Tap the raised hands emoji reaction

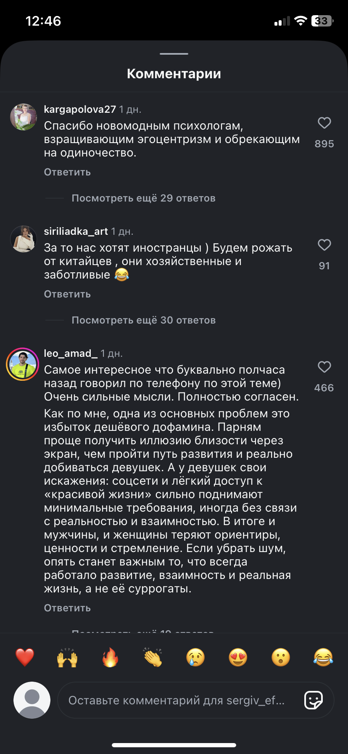click(x=67, y=657)
